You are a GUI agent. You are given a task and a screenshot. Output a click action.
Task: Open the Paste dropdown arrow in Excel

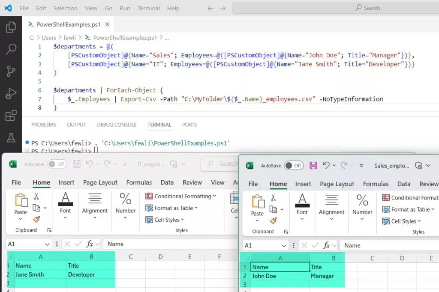point(257,220)
